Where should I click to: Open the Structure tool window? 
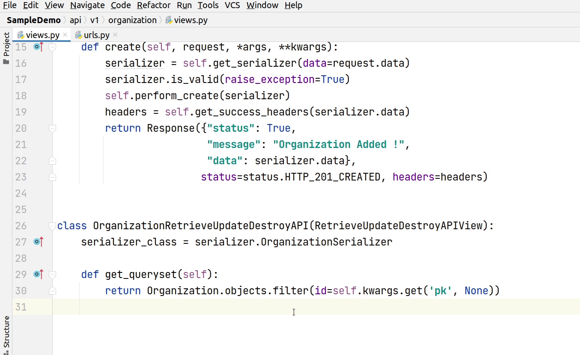pyautogui.click(x=6, y=332)
